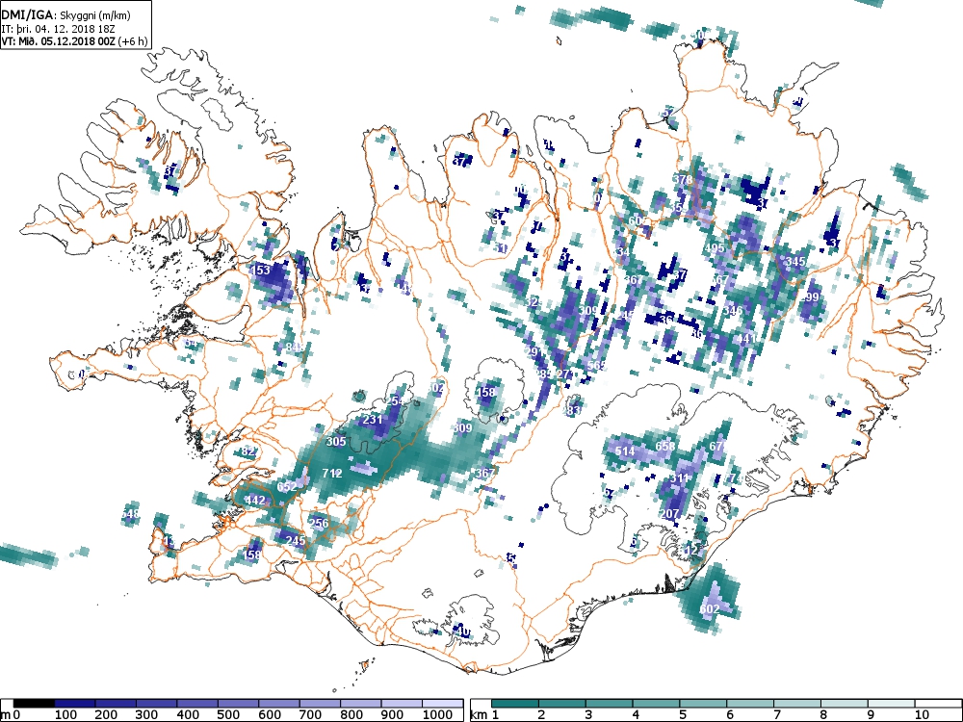Click the '548' value off the west coast
The image size is (963, 722).
point(130,514)
